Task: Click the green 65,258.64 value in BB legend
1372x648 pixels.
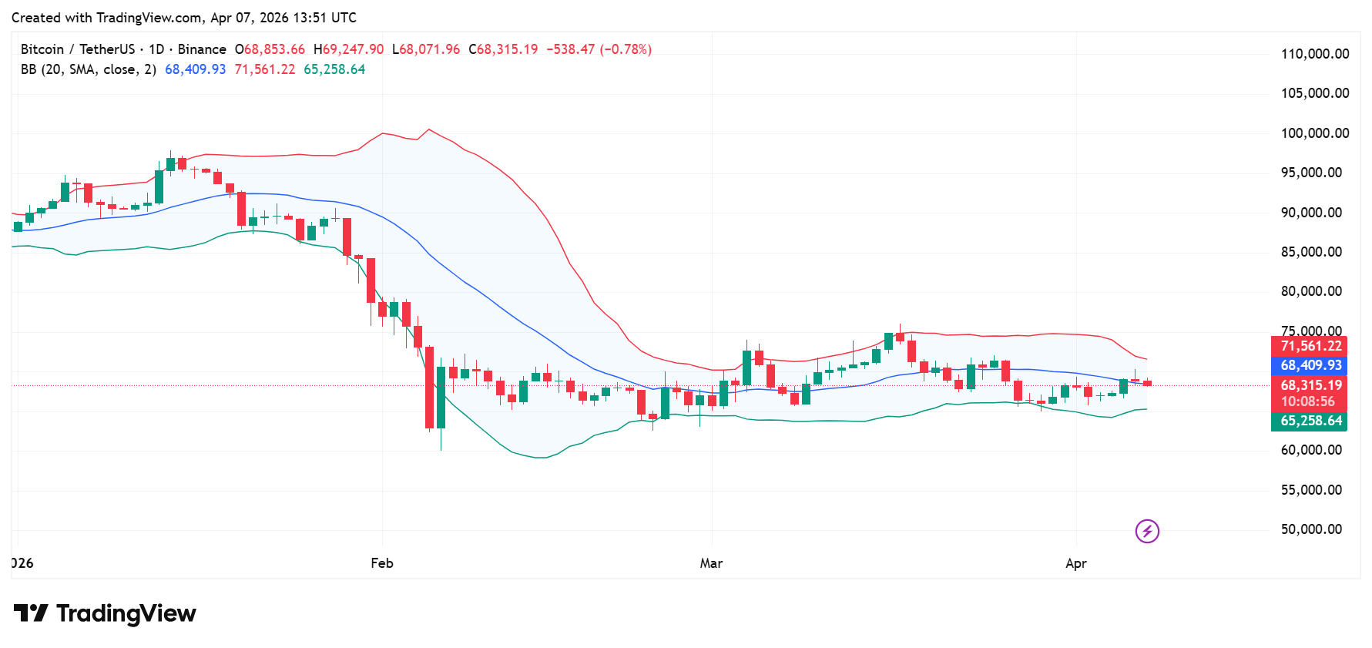Action: pyautogui.click(x=334, y=69)
